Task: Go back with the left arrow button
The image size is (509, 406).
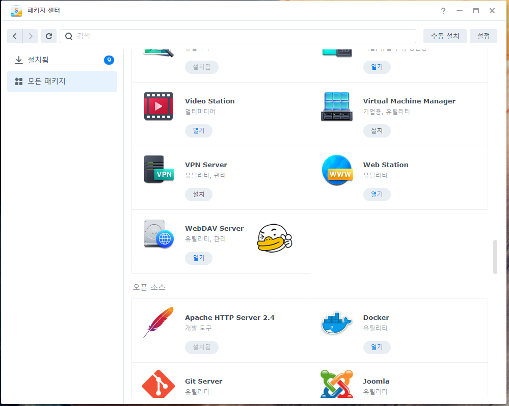Action: (15, 36)
